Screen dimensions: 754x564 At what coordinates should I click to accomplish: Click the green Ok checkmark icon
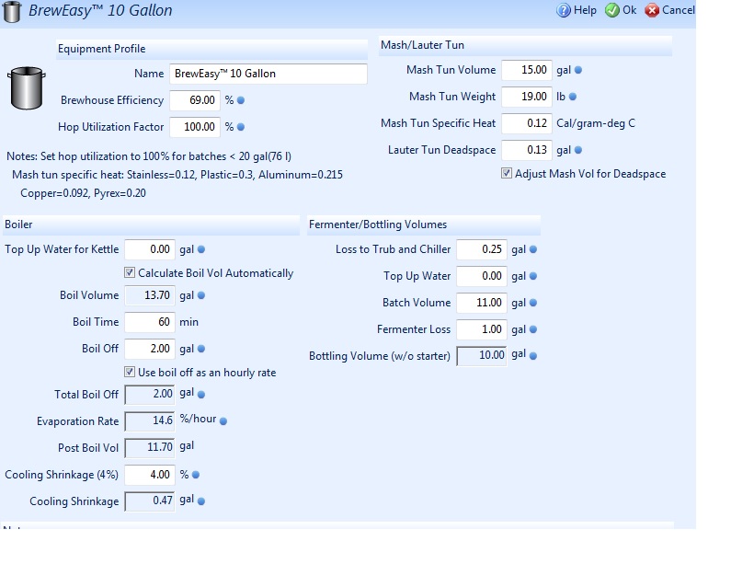pos(612,10)
